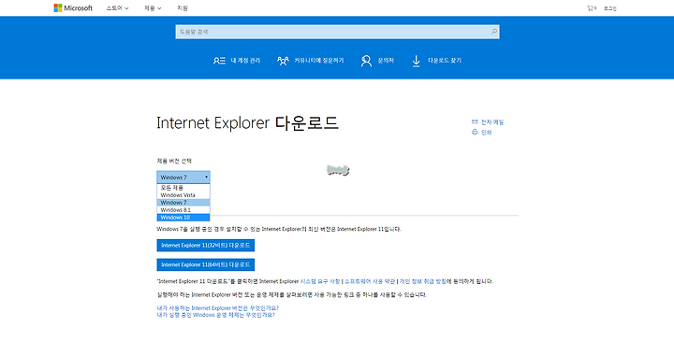Image resolution: width=674 pixels, height=341 pixels.
Task: Click the Microsoft logo
Action: coord(73,8)
